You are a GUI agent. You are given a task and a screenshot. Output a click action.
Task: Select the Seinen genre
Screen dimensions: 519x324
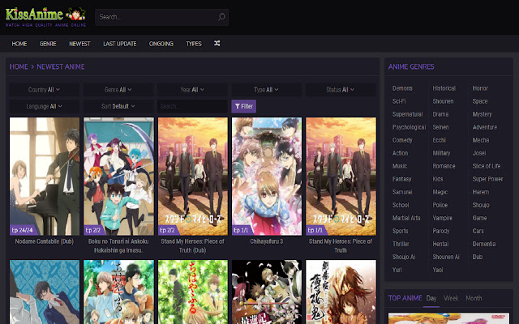coord(440,127)
